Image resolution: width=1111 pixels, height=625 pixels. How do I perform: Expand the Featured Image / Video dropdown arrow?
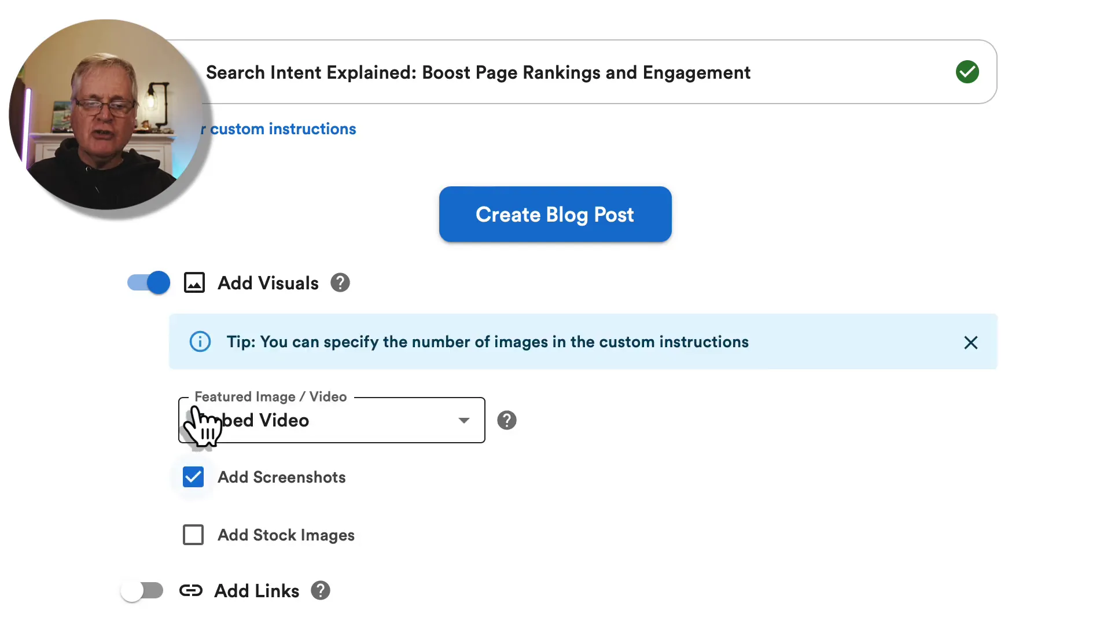point(464,420)
